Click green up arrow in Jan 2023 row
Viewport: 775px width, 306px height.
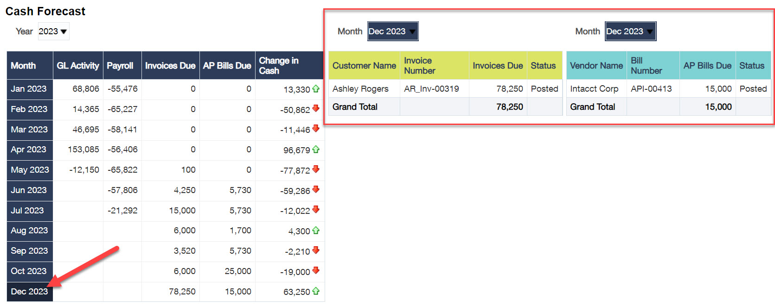click(x=316, y=88)
